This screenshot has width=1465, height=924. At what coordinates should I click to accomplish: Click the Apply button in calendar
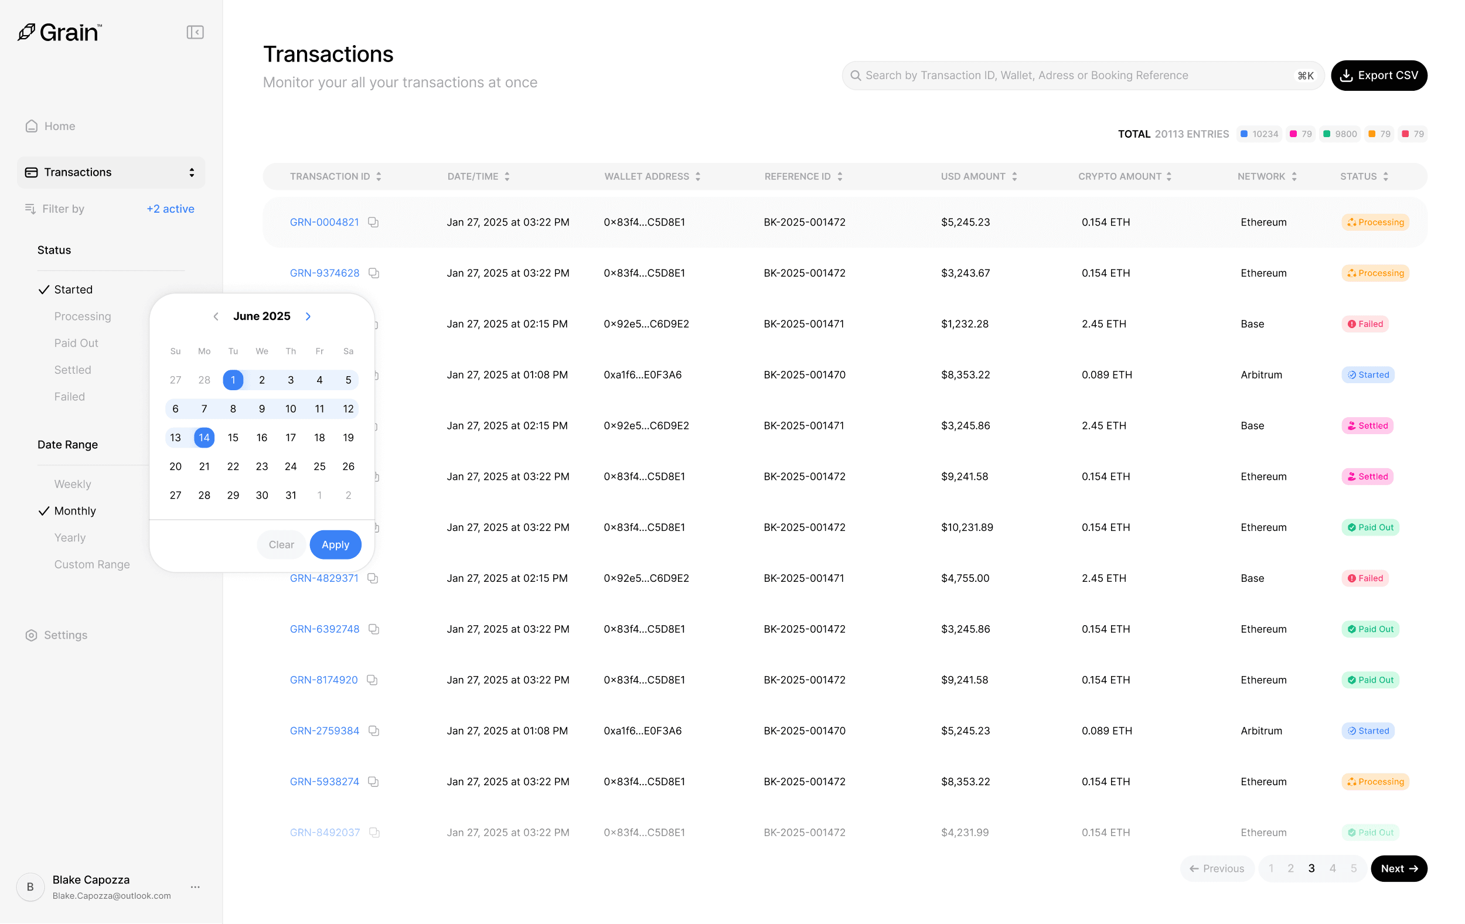point(335,544)
